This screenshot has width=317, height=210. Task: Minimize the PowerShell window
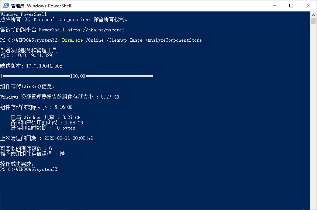[x=274, y=6]
